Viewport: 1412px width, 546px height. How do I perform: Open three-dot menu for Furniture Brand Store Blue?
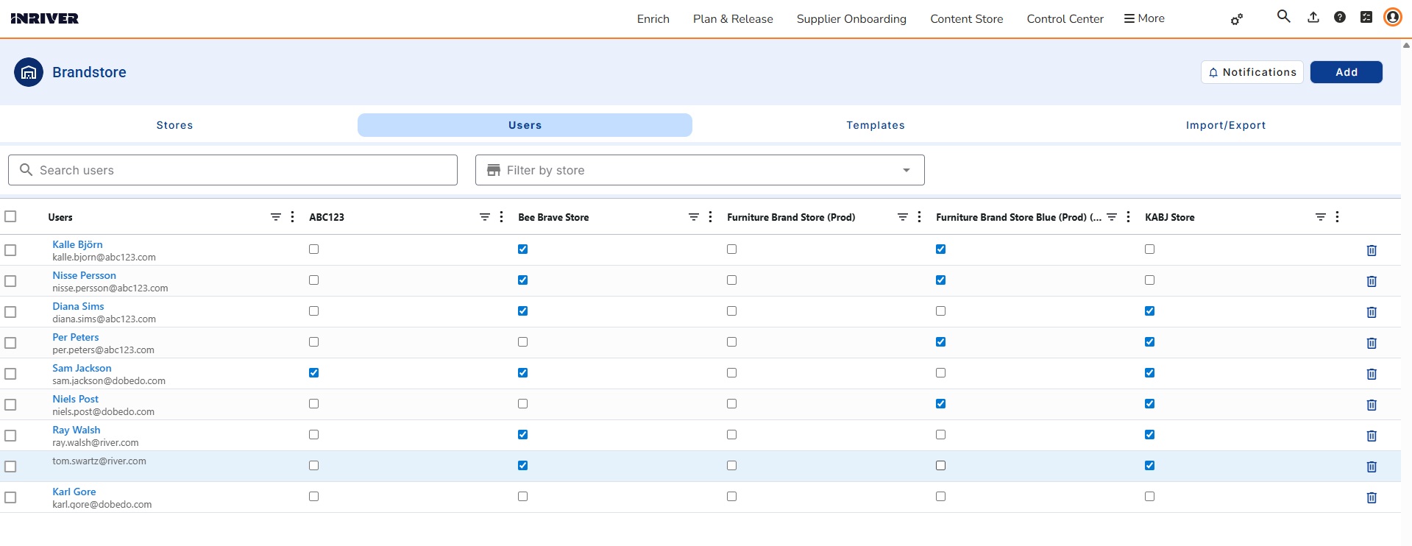[x=1129, y=217]
